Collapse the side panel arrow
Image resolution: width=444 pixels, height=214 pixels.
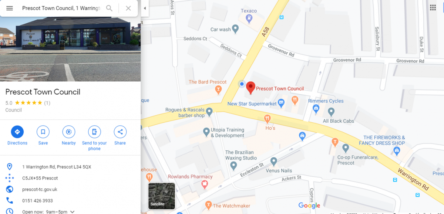pos(145,8)
